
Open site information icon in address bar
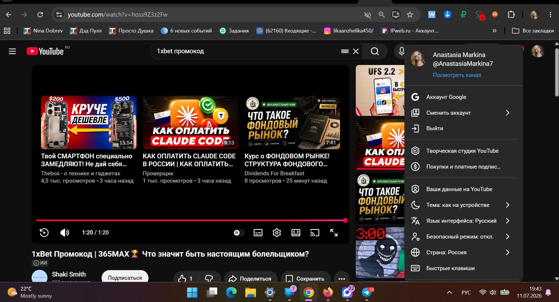[x=59, y=15]
